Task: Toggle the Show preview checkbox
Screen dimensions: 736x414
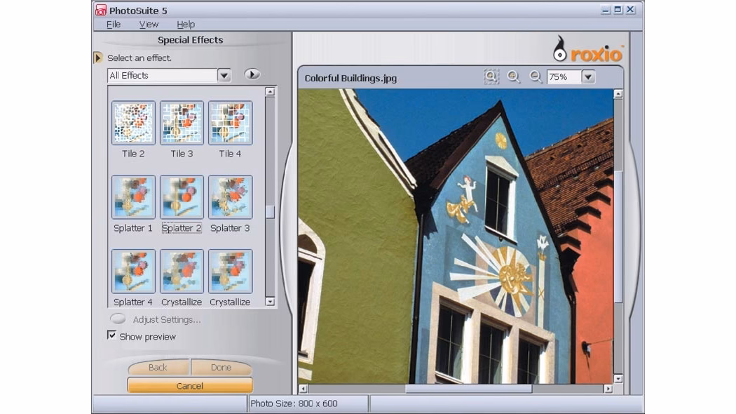Action: [x=111, y=336]
